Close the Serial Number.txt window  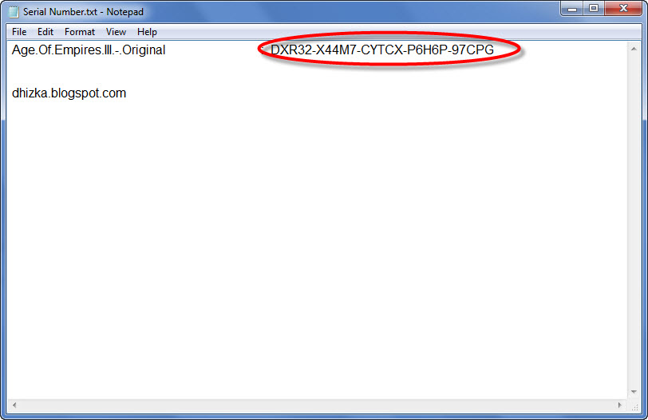[623, 8]
